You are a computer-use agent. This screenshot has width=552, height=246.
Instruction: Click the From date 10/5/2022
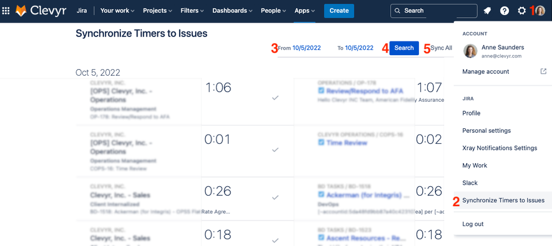[306, 48]
